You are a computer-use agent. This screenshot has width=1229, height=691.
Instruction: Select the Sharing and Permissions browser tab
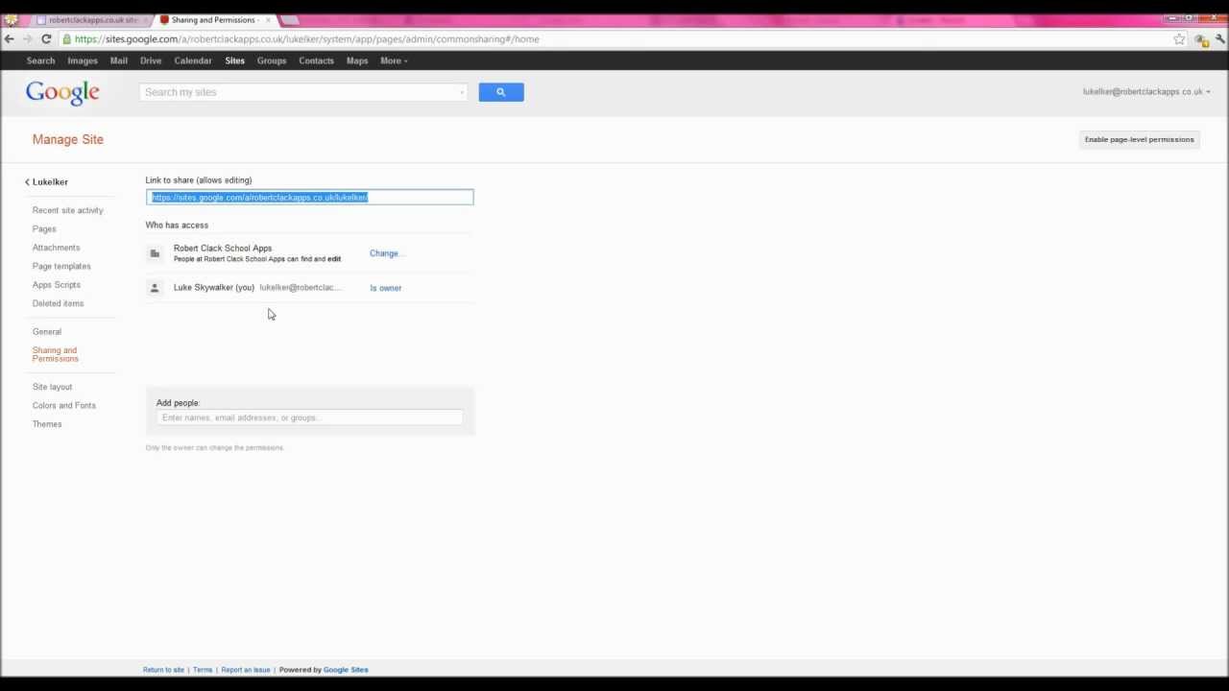(x=213, y=20)
